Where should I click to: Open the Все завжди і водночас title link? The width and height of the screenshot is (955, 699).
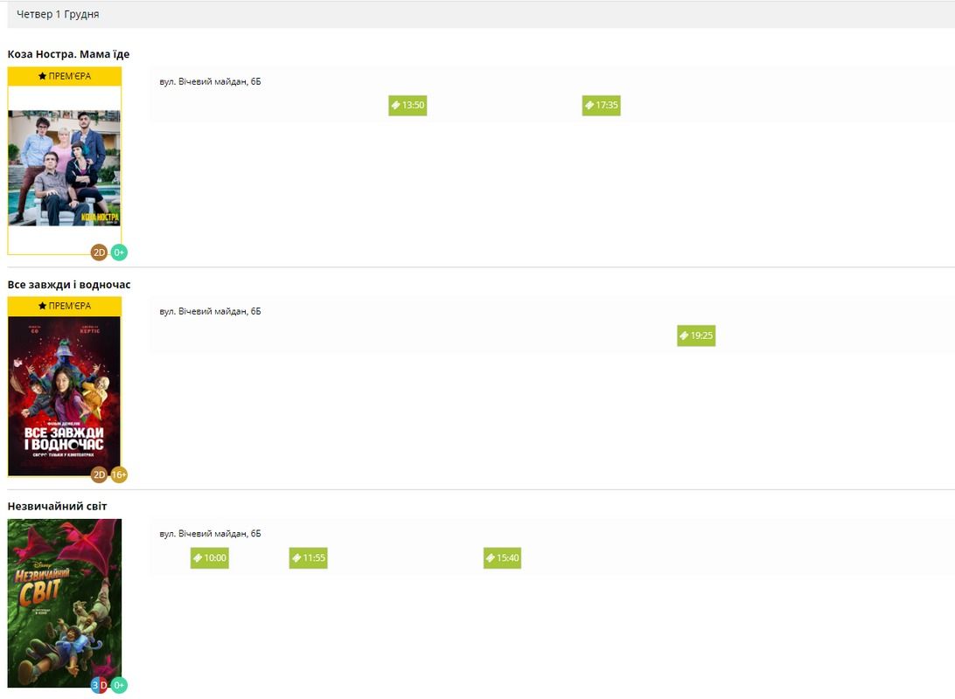(69, 285)
